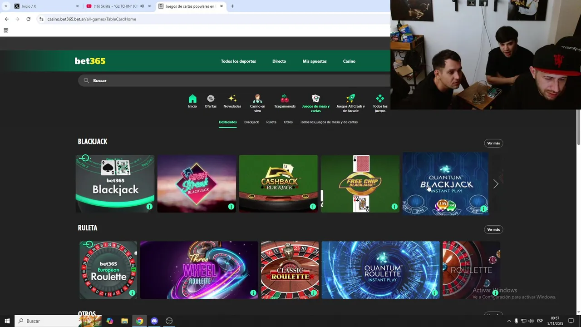Viewport: 581px width, 327px height.
Task: Open Todos los deportes in top navigation
Action: pyautogui.click(x=238, y=61)
